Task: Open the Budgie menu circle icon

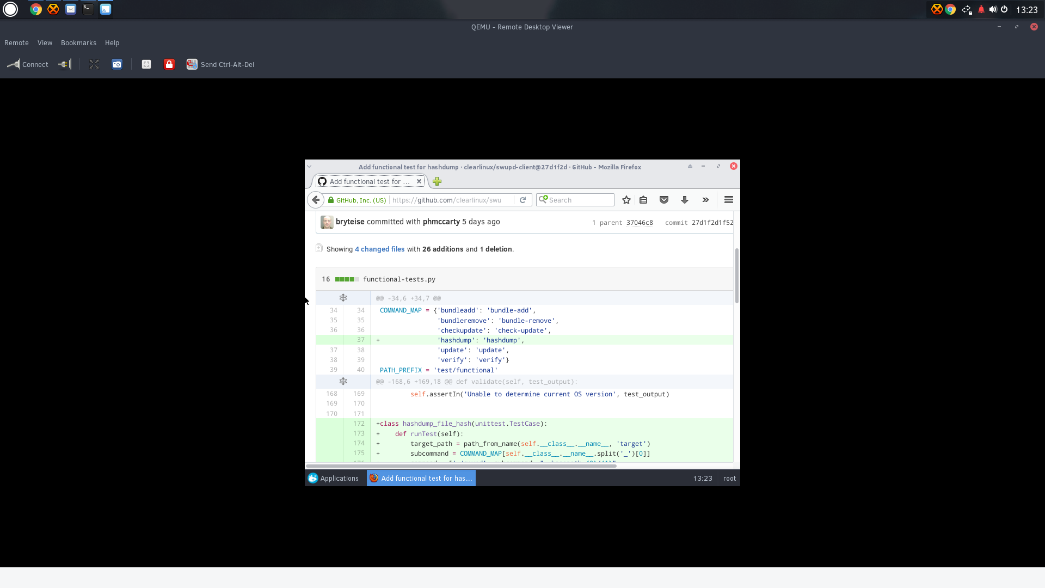Action: (x=10, y=9)
